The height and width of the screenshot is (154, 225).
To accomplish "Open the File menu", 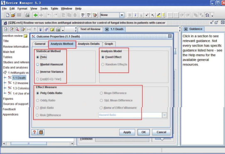I will pos(4,9).
